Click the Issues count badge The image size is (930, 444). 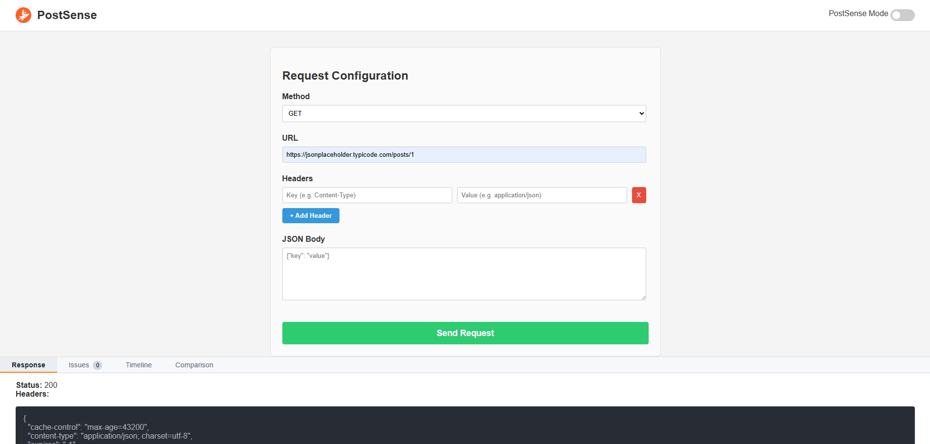click(98, 365)
